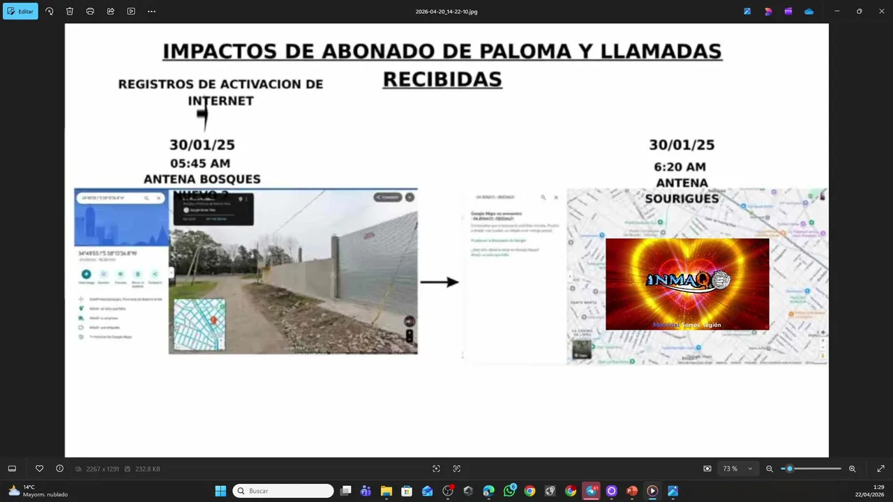Print the image with the printer icon

[x=90, y=11]
